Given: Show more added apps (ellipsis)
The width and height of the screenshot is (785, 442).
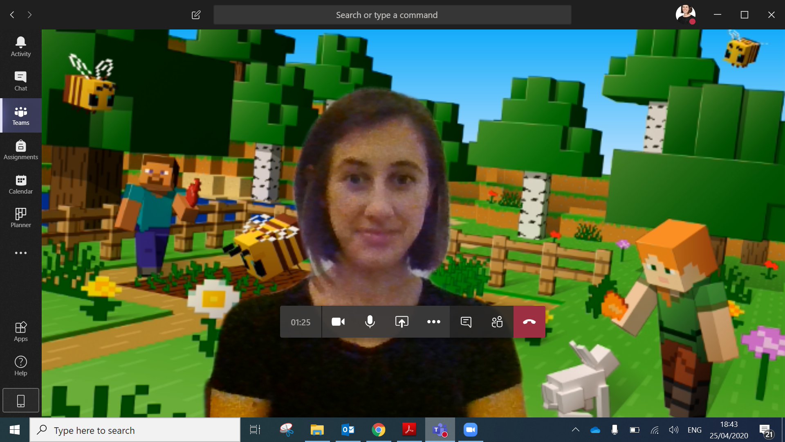Looking at the screenshot, I should point(21,253).
